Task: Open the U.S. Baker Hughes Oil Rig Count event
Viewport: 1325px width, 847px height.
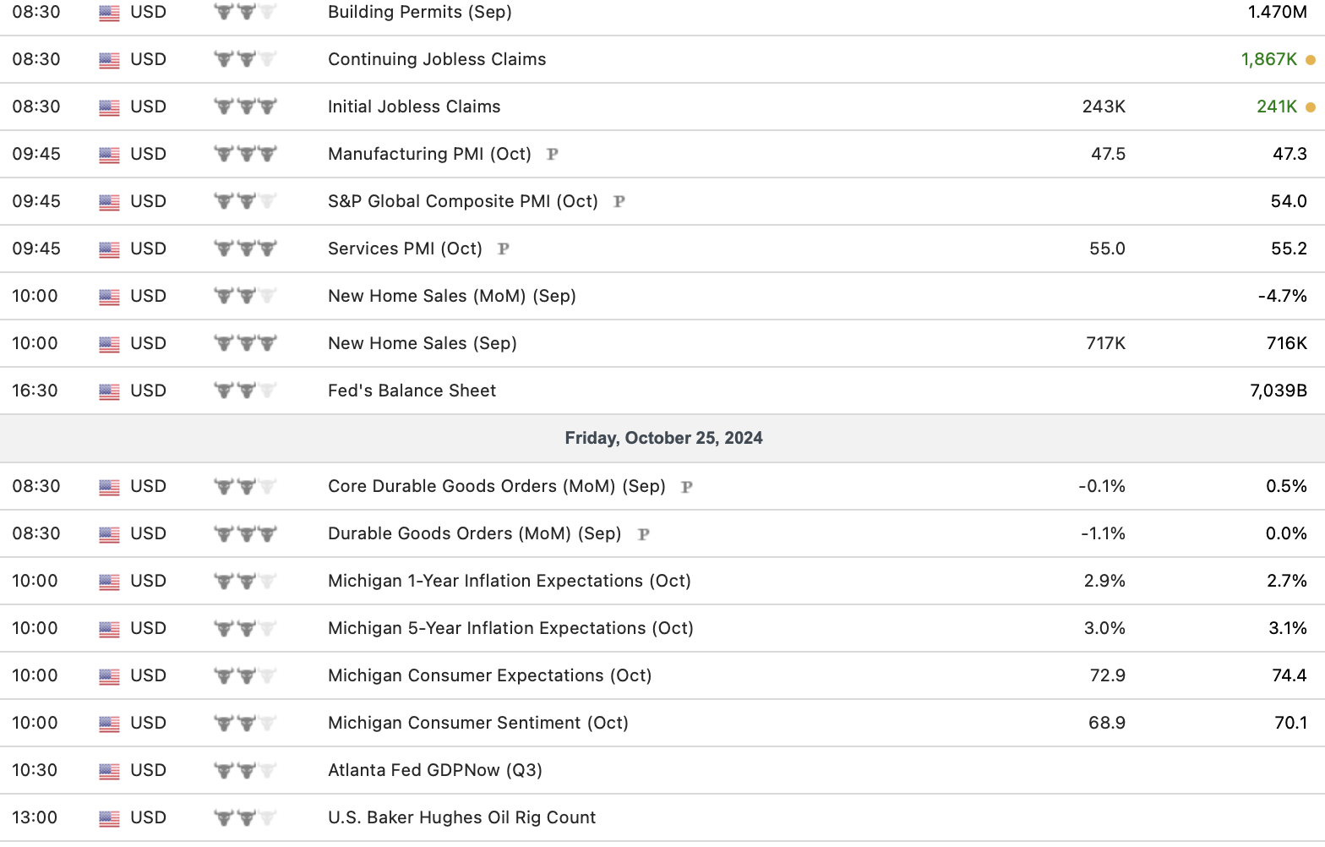Action: pyautogui.click(x=462, y=817)
